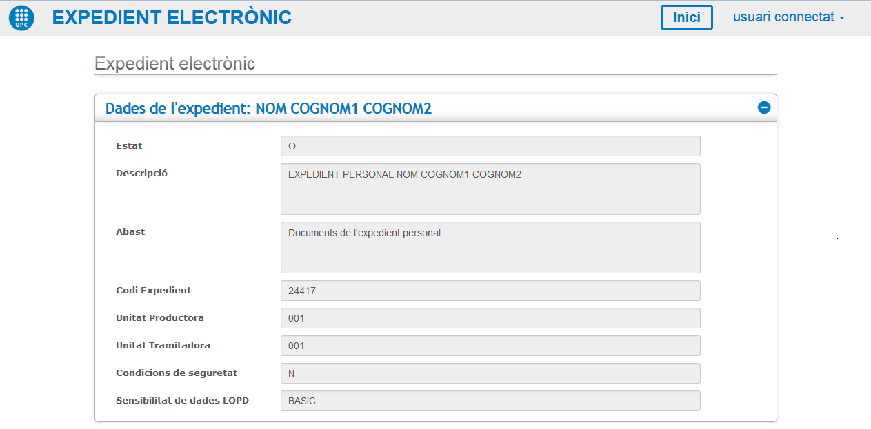Click the Sensibilitat de dades LOPD label
Image resolution: width=871 pixels, height=429 pixels.
click(182, 401)
